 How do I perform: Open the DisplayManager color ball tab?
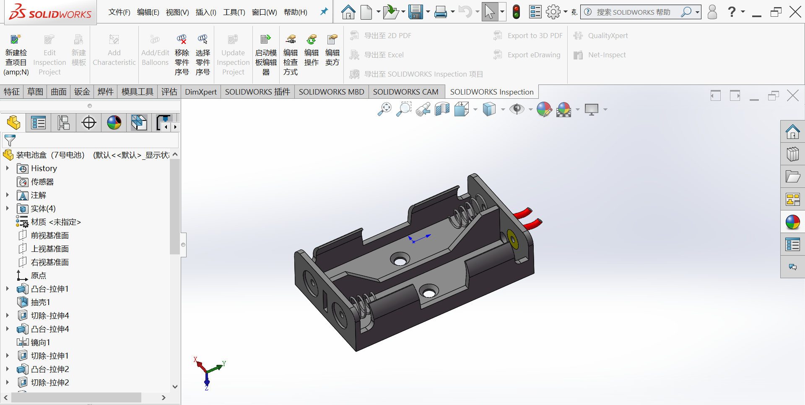114,123
